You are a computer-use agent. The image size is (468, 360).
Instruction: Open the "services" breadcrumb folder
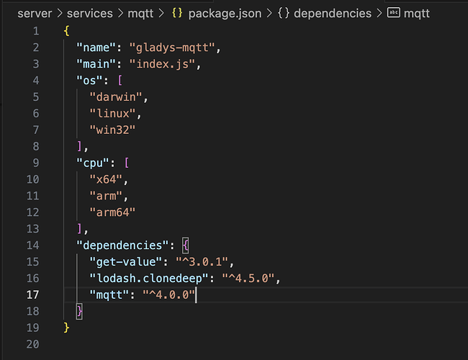[91, 13]
